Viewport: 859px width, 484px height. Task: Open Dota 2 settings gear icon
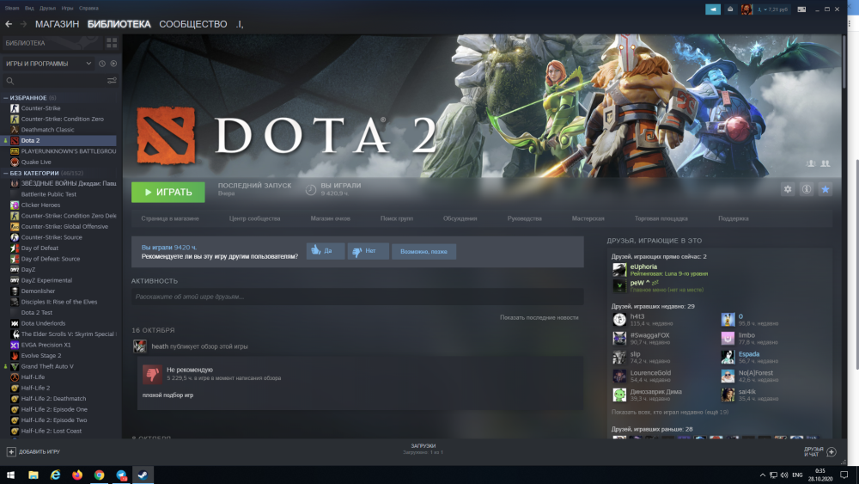[x=788, y=189]
